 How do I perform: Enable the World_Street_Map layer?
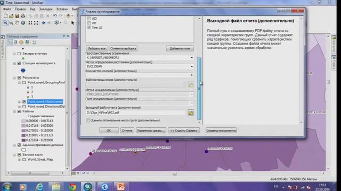(x=24, y=159)
